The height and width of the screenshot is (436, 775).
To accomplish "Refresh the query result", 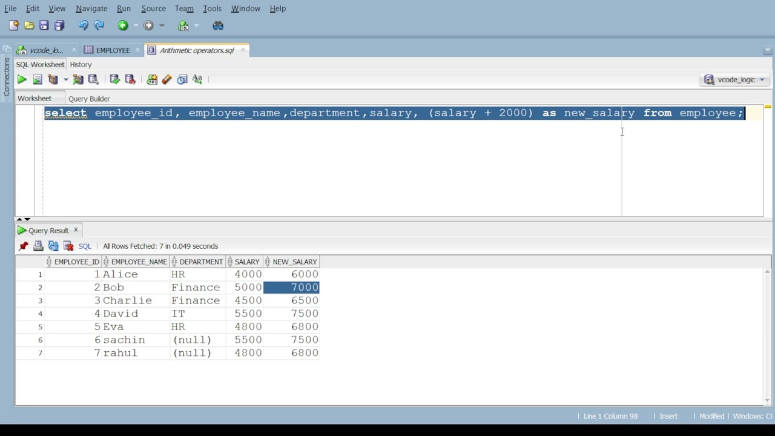I will click(53, 246).
